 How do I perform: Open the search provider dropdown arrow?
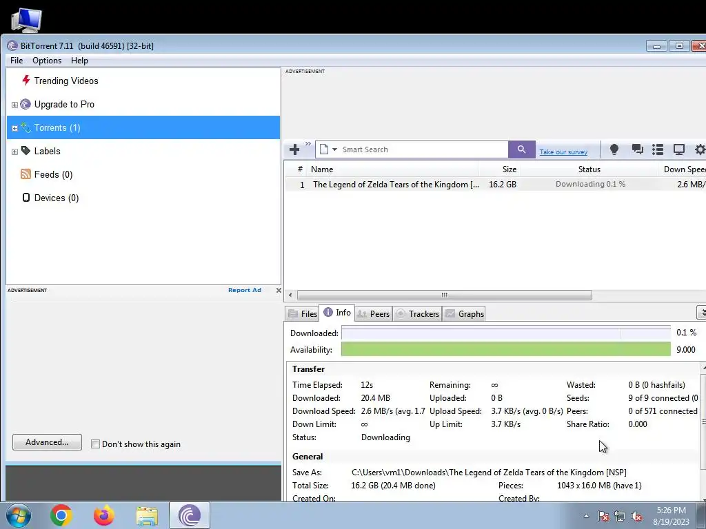pos(334,149)
